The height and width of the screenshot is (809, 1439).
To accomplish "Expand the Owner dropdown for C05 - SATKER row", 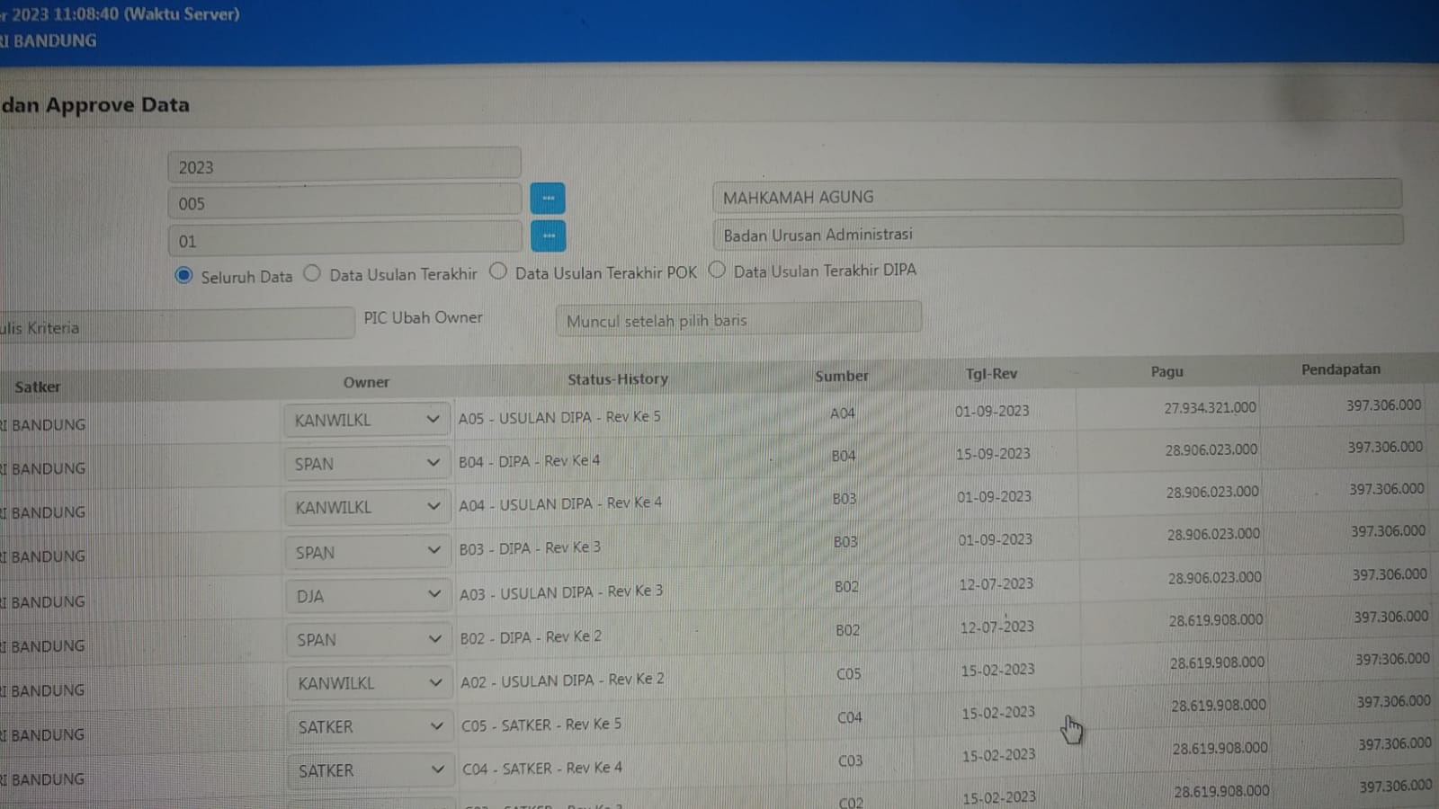I will [x=369, y=726].
